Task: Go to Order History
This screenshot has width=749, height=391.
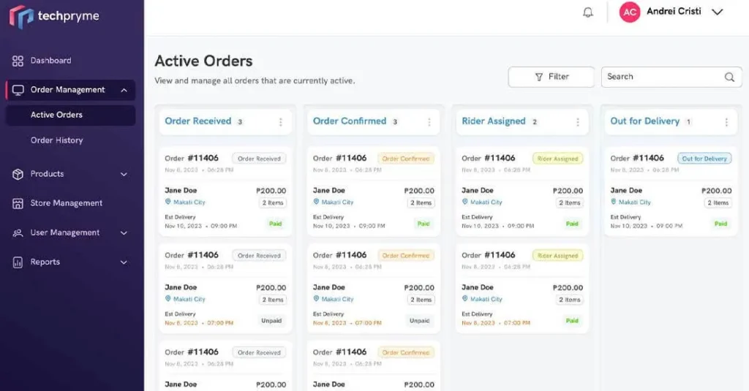Action: [x=56, y=140]
